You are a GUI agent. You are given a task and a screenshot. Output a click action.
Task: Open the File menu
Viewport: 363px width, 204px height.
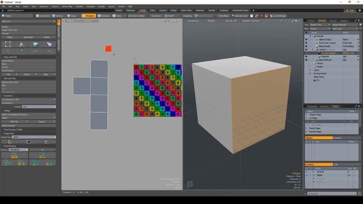click(x=3, y=6)
